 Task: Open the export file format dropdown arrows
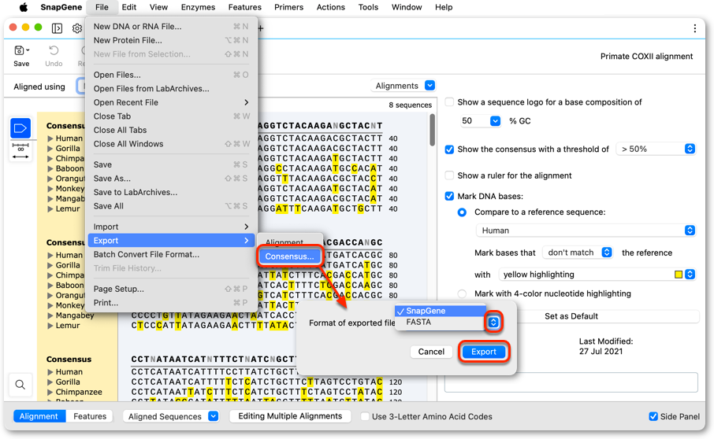coord(493,323)
